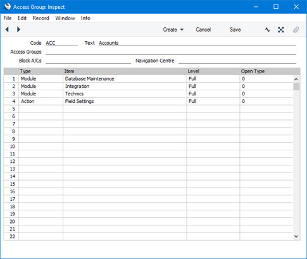Click the table's vertical scrollbar thumb
Viewport: 307px width, 259px height.
(296, 87)
